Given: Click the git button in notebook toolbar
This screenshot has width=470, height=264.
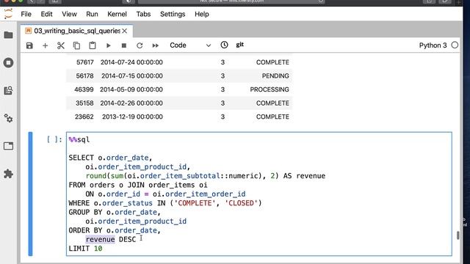Looking at the screenshot, I should click(x=240, y=45).
